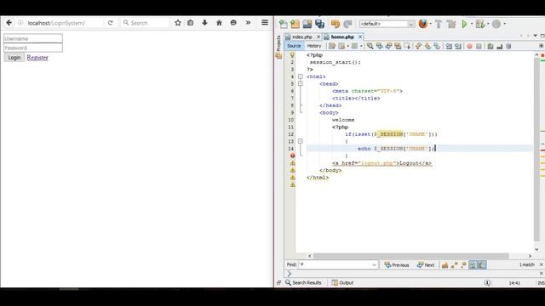Screen dimensions: 545x306
Task: Collapse the <html> code fold
Action: coord(301,76)
